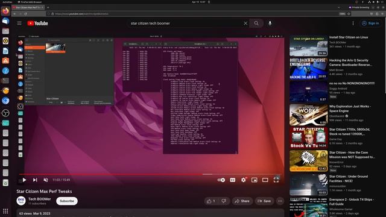Screen dimensions: 386x217
Task: Open the YouTube guide hamburger menu
Action: (x=19, y=23)
